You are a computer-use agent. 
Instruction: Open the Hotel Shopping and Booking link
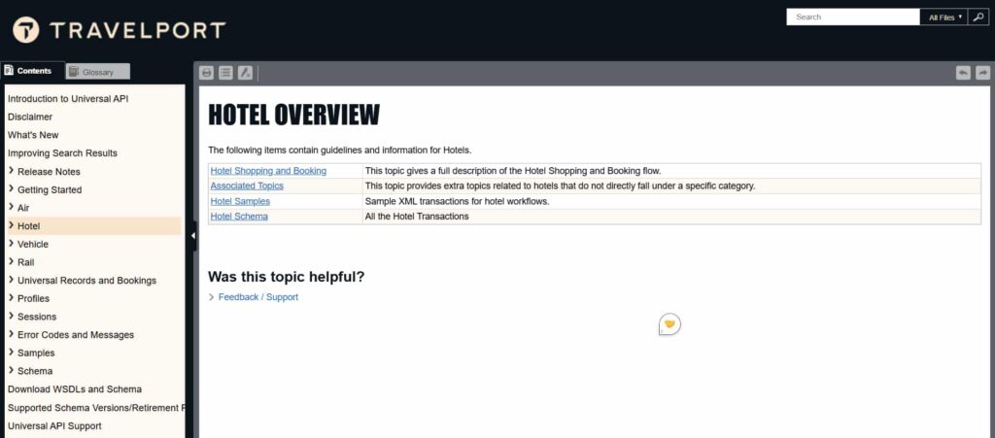pyautogui.click(x=268, y=171)
